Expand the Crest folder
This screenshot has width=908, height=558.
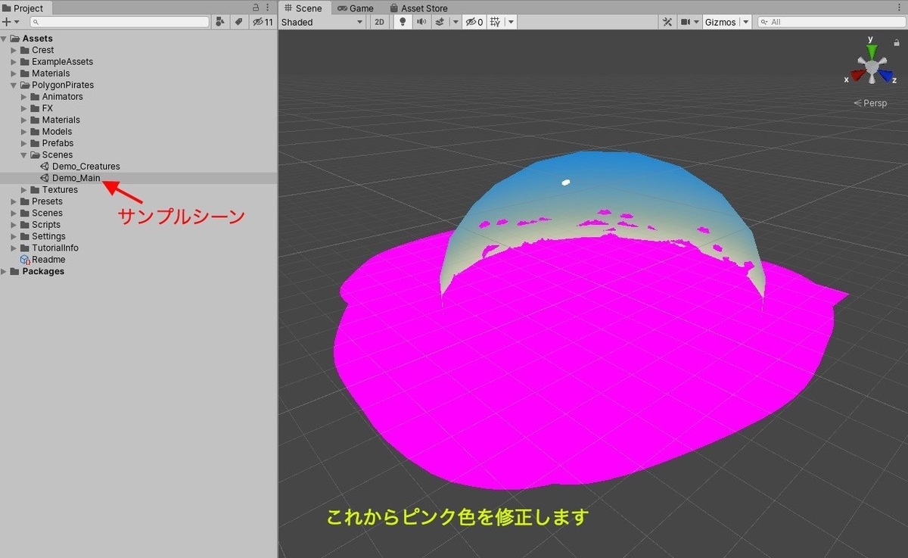[x=14, y=50]
